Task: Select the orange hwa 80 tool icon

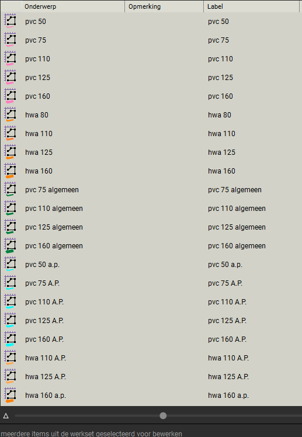Action: [11, 115]
